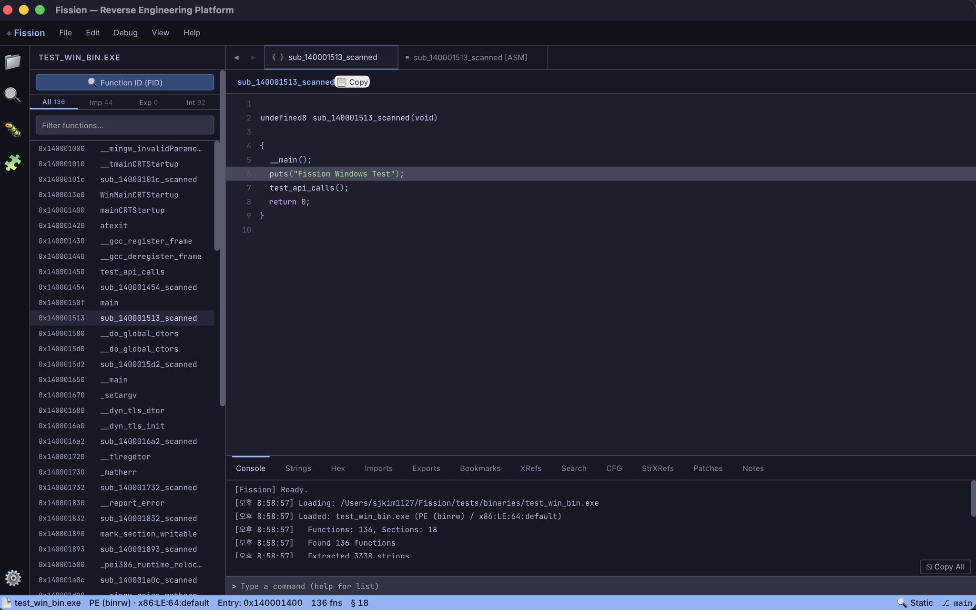This screenshot has width=976, height=610.
Task: Open the settings gear icon
Action: 13,578
